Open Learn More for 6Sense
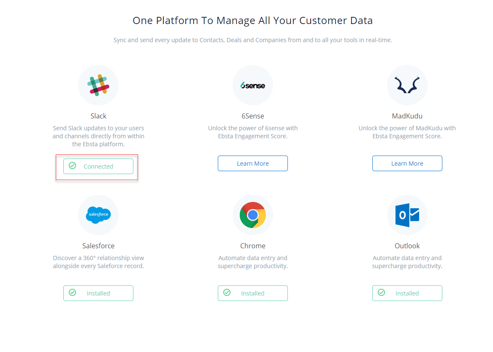Image resolution: width=493 pixels, height=352 pixels. pyautogui.click(x=253, y=164)
